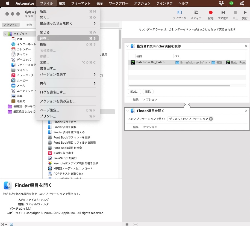Select the 連絡先 library category
Screen dimensions: 250x226
(18, 101)
